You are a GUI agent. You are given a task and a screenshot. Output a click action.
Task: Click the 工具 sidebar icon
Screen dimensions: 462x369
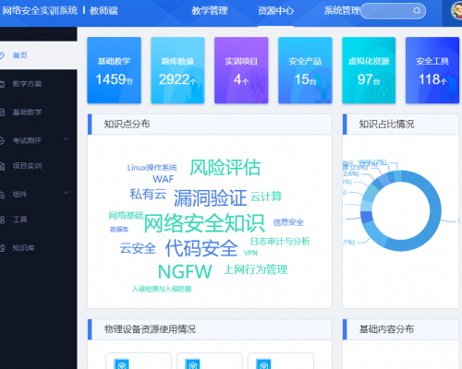coord(2,220)
